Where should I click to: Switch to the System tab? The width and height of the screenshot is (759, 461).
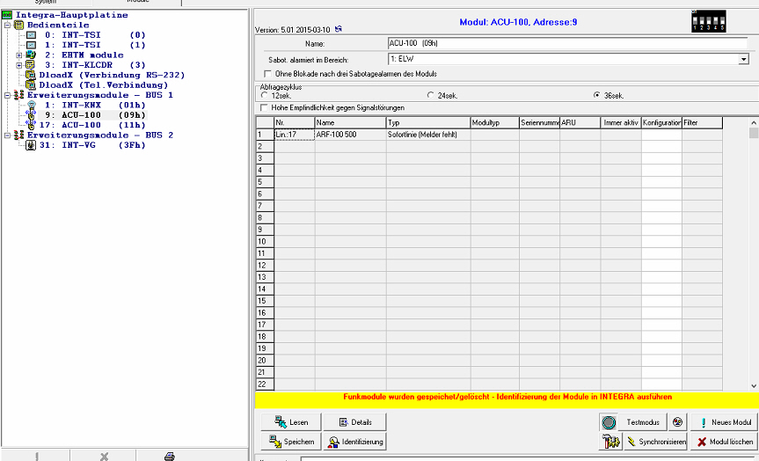[44, 3]
